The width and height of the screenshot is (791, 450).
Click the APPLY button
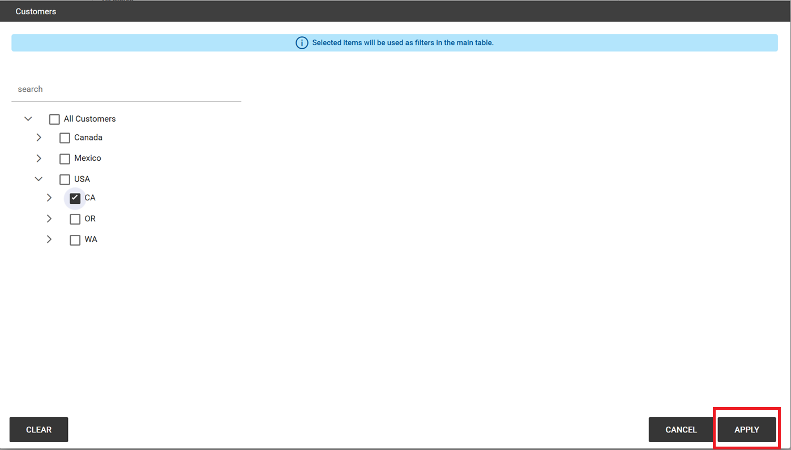tap(747, 430)
